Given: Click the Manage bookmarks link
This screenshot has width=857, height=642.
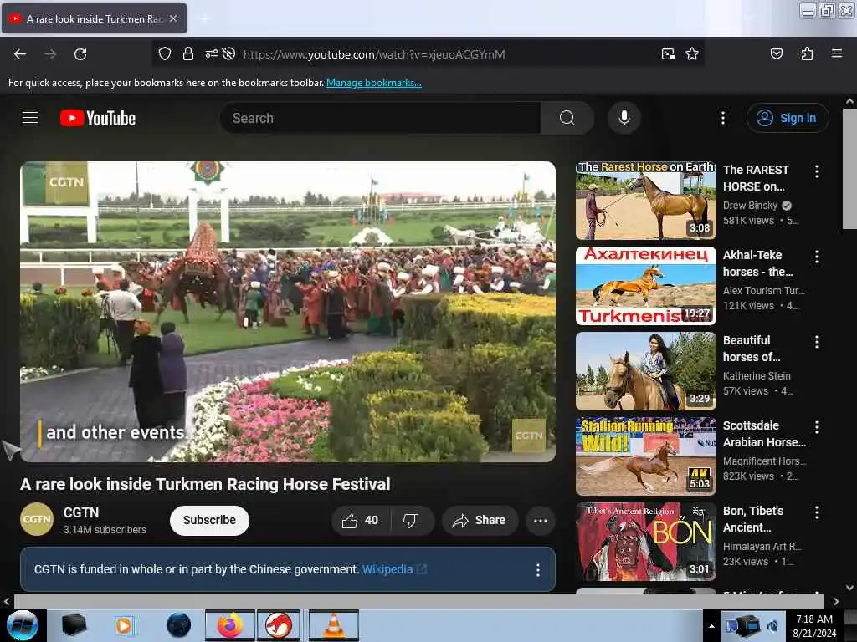Looking at the screenshot, I should [x=374, y=83].
